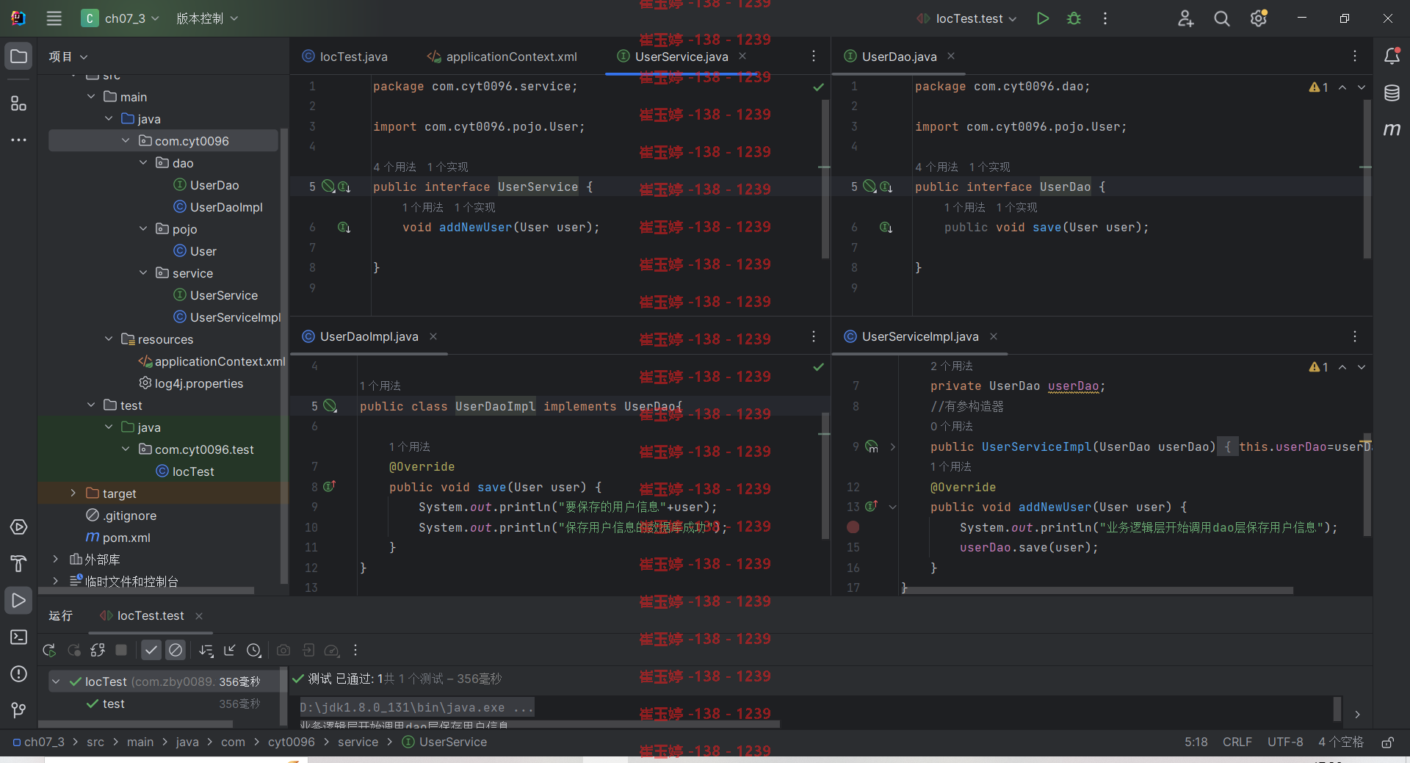The image size is (1410, 763).
Task: Open the main hamburger menu
Action: (x=54, y=18)
